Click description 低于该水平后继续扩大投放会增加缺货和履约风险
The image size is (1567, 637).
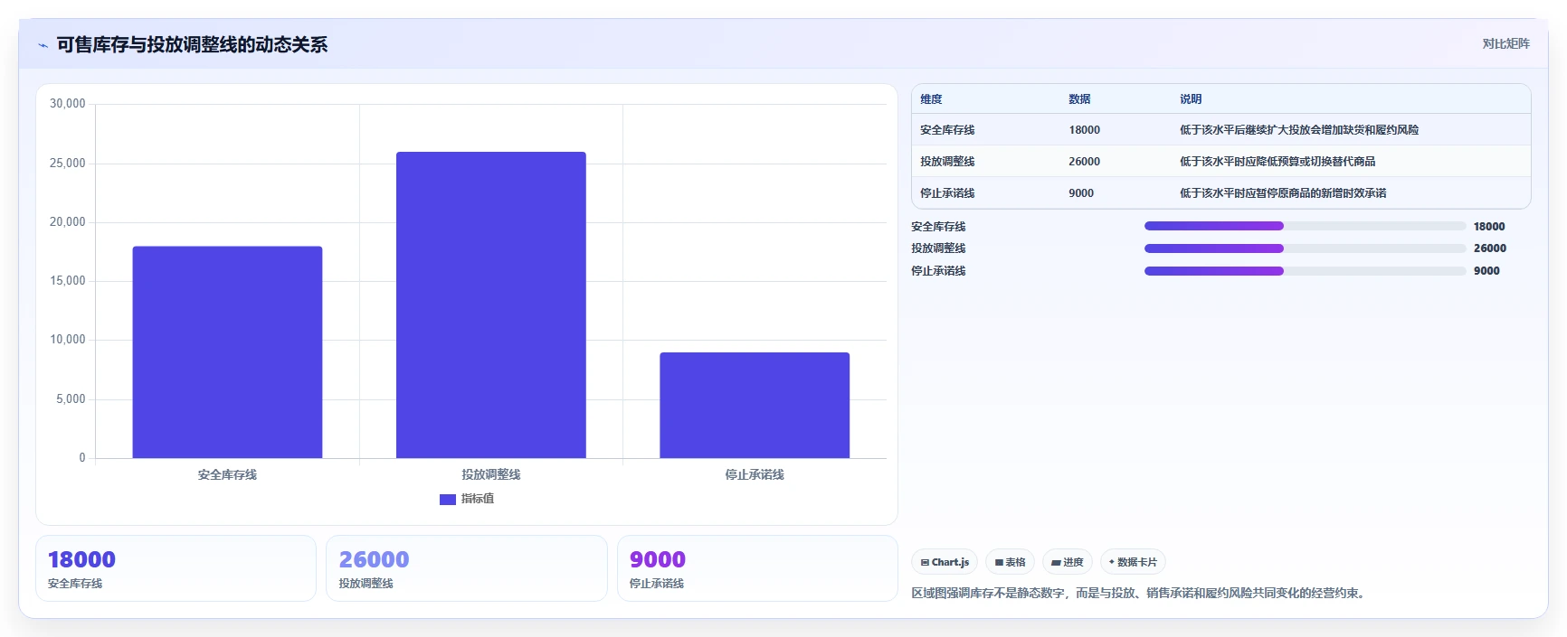pos(1299,130)
